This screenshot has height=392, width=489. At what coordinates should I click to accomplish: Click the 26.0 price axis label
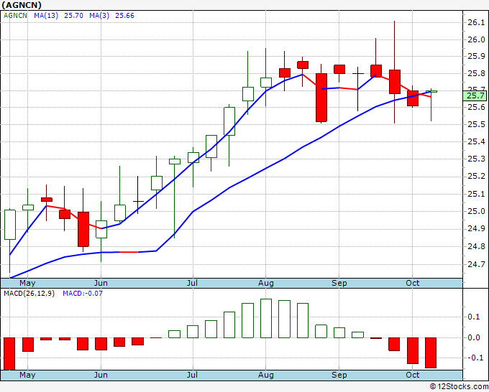coord(476,39)
